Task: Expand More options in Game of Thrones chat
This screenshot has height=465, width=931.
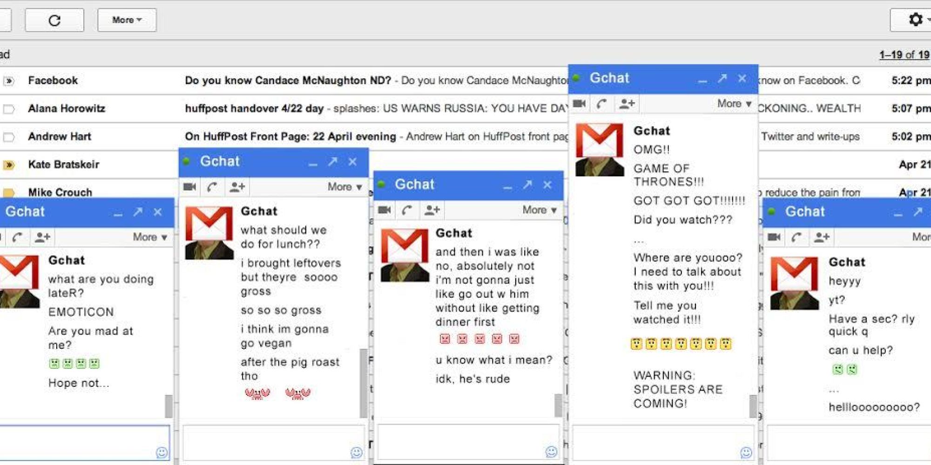Action: (x=734, y=104)
